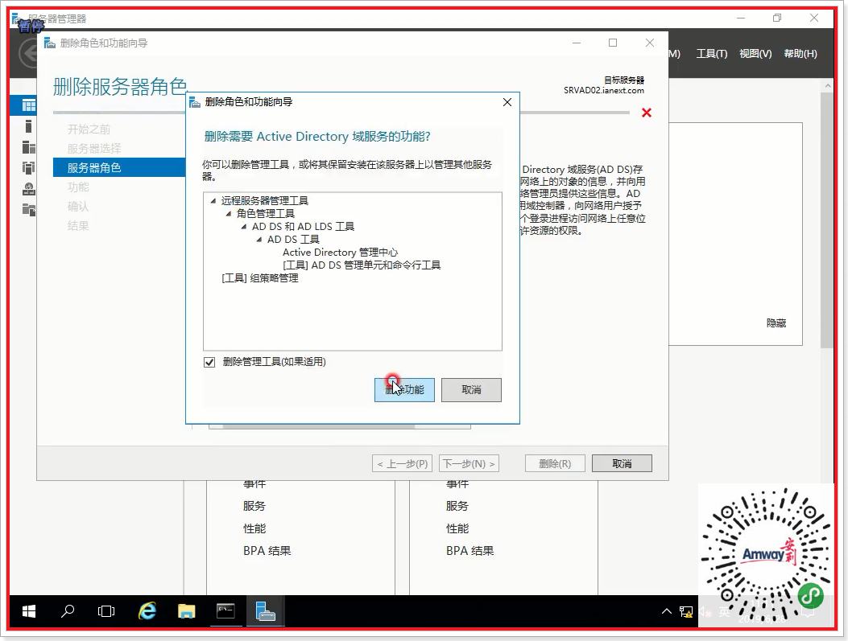Click the 删除(R) wizard button
Image resolution: width=848 pixels, height=641 pixels.
pos(555,463)
